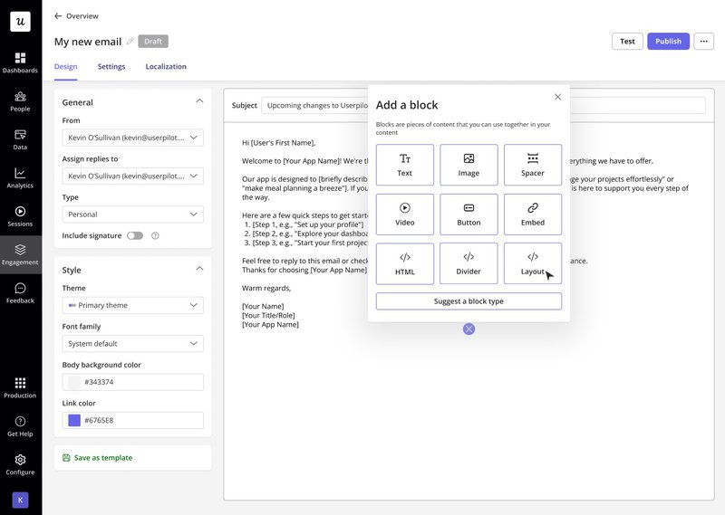This screenshot has width=725, height=515.
Task: Click the Publish button
Action: tap(669, 41)
